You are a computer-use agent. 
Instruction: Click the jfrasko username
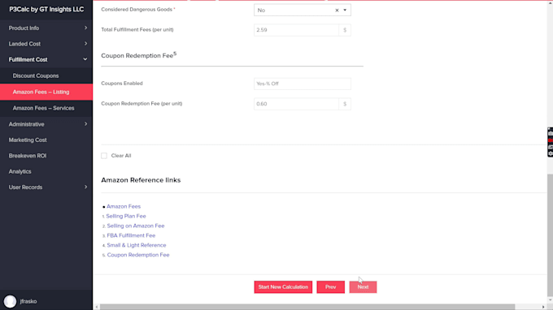pos(28,301)
